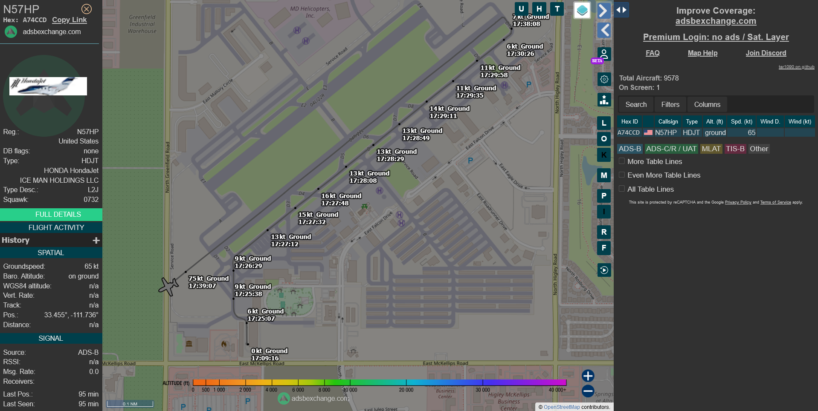Toggle the I map button
The image size is (818, 411).
pyautogui.click(x=604, y=212)
